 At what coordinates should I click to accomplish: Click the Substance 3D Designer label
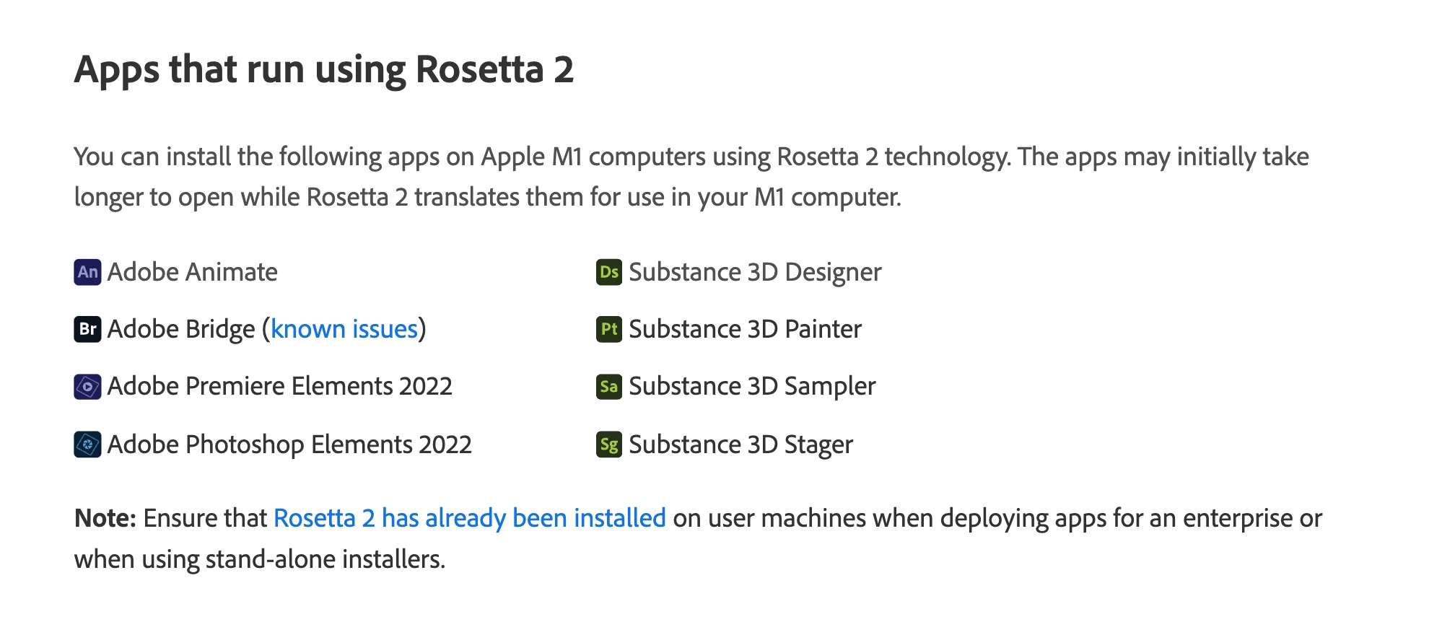[755, 272]
